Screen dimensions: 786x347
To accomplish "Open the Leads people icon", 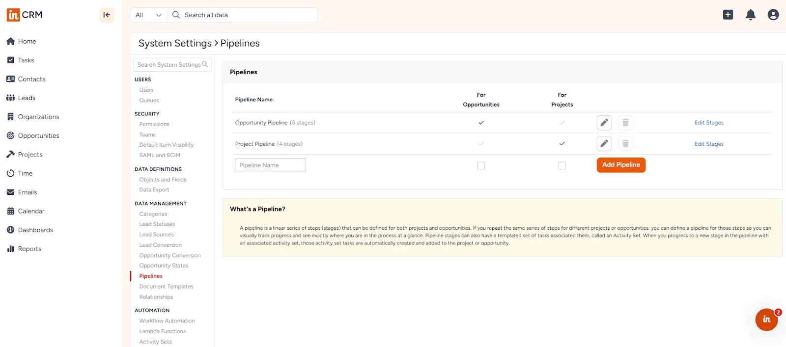I will [x=10, y=98].
